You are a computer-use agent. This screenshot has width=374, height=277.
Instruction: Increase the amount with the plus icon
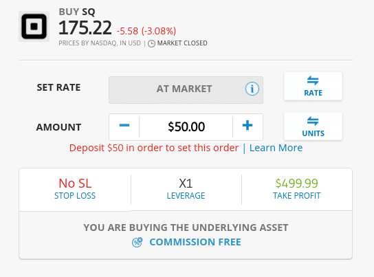[247, 125]
